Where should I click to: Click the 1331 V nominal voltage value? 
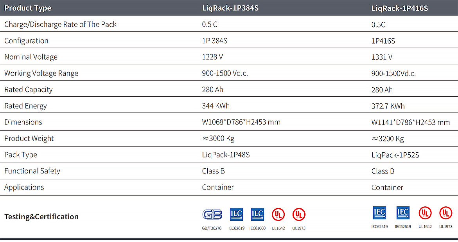[x=382, y=57]
